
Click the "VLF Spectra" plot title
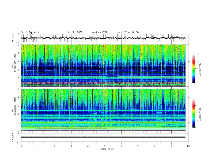tap(30, 32)
